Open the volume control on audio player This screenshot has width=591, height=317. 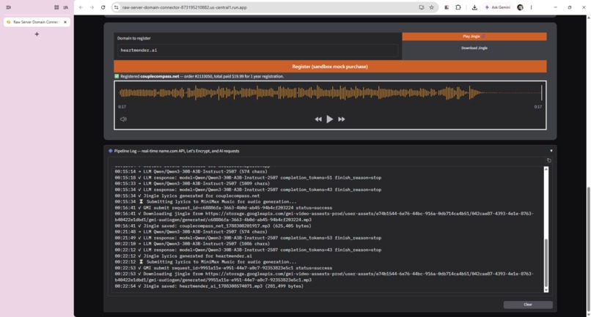pos(123,119)
